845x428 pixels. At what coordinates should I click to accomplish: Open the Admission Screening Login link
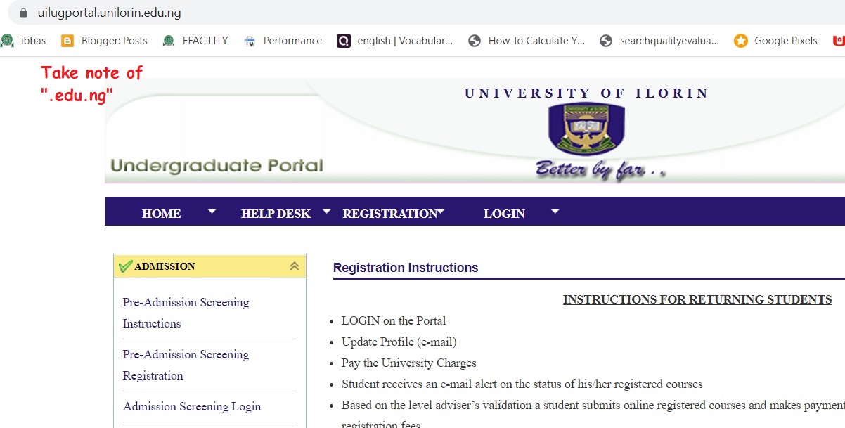point(192,406)
